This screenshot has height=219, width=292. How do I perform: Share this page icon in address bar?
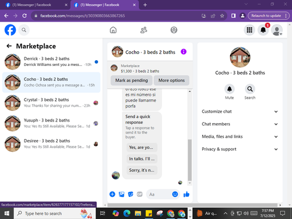(213, 16)
